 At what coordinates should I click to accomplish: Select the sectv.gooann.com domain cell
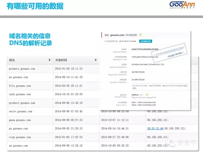[x=20, y=111]
